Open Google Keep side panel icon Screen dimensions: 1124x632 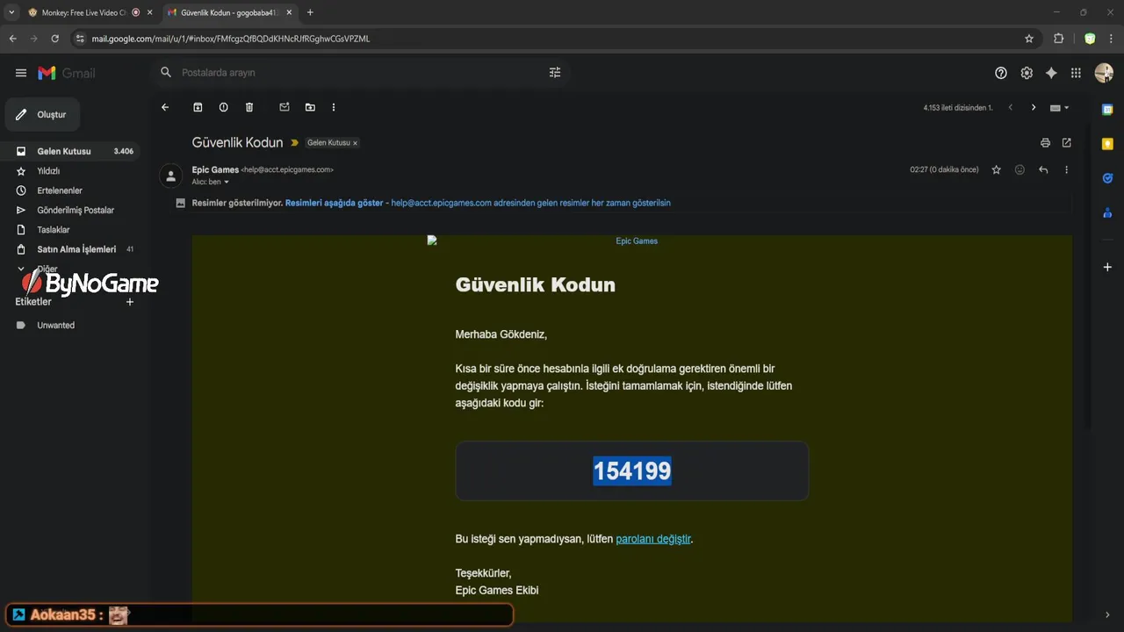pyautogui.click(x=1107, y=144)
